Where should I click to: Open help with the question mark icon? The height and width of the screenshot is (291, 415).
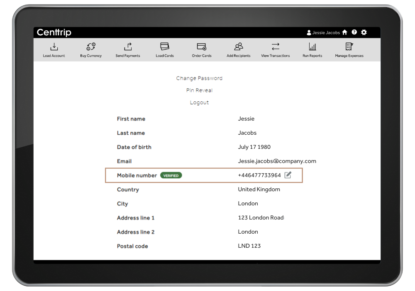pos(354,32)
